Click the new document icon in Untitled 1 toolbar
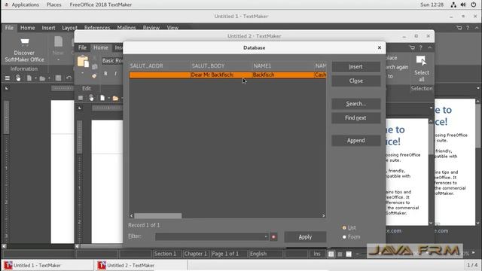 tap(29, 78)
